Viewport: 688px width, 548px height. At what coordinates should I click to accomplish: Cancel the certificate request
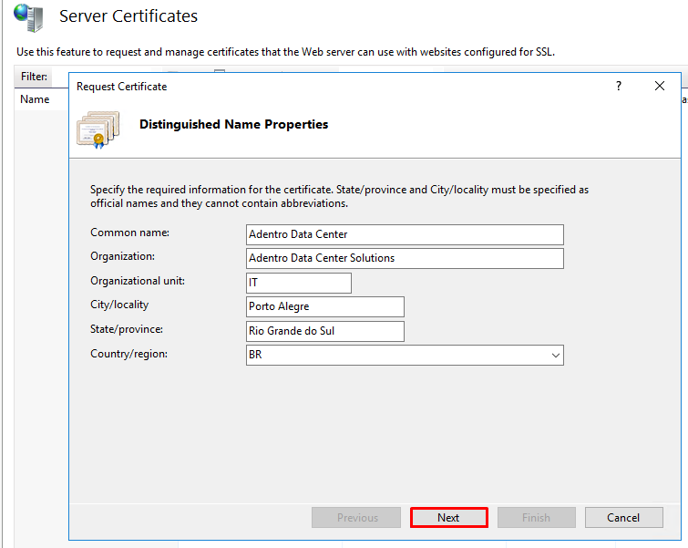coord(623,518)
